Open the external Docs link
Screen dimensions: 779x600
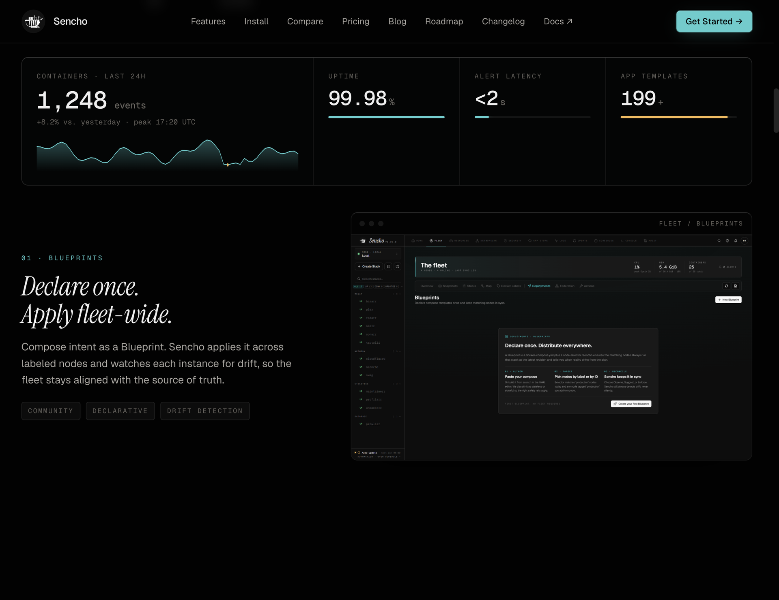[x=558, y=21]
